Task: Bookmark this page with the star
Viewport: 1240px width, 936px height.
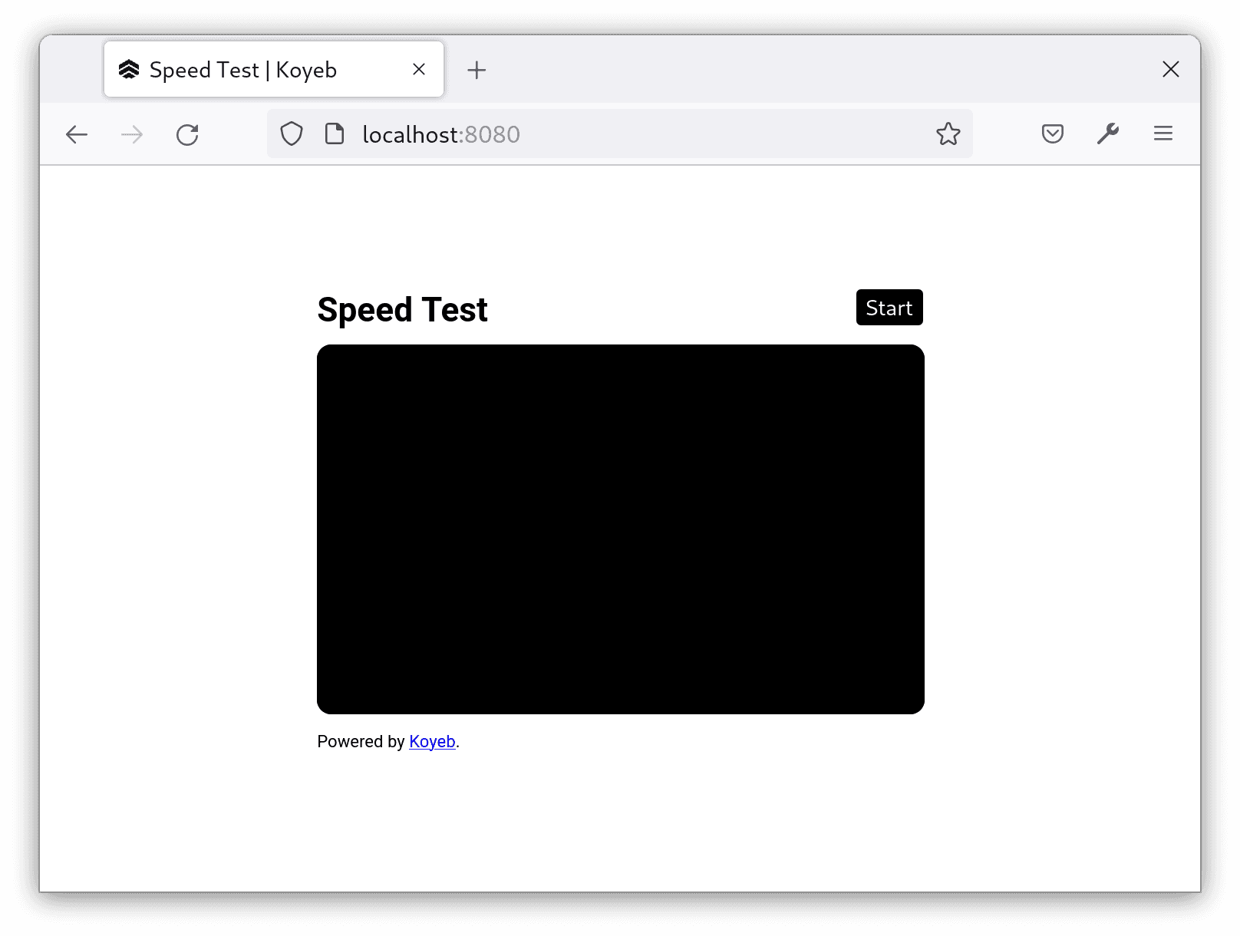Action: click(948, 134)
